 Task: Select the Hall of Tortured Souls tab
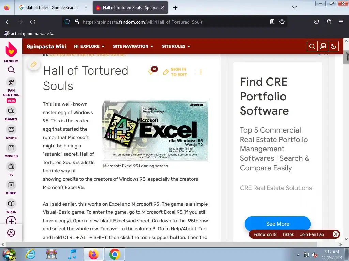(x=130, y=7)
